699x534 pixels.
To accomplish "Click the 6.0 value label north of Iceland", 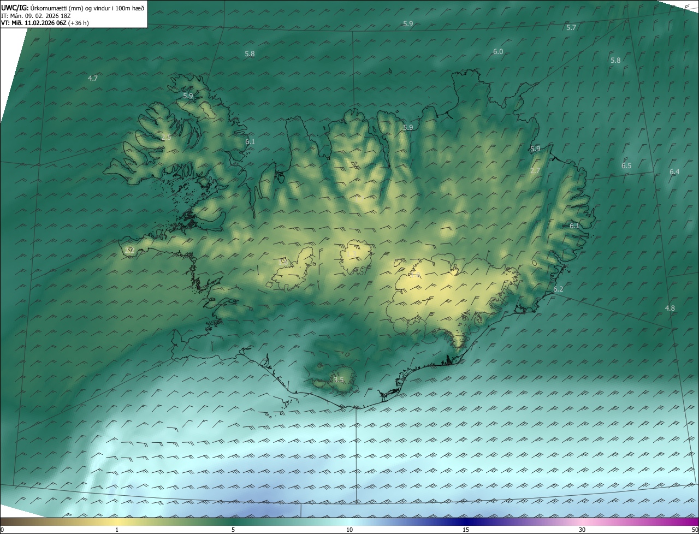I will click(498, 52).
